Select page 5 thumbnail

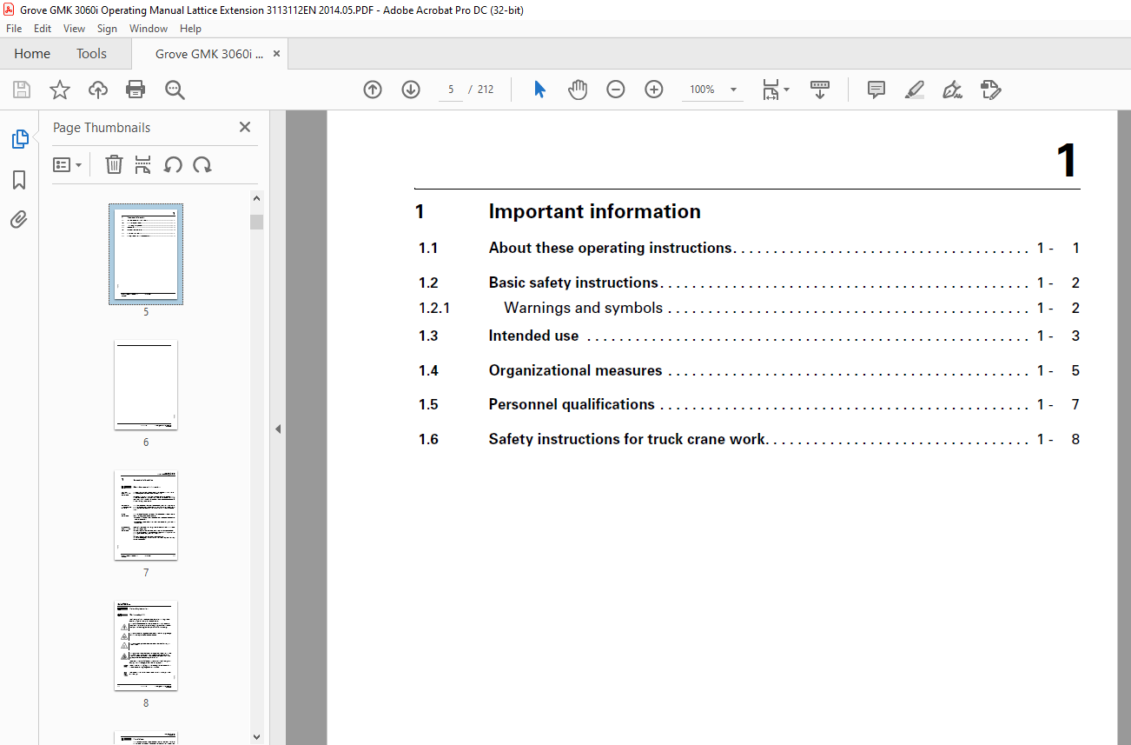tap(146, 254)
